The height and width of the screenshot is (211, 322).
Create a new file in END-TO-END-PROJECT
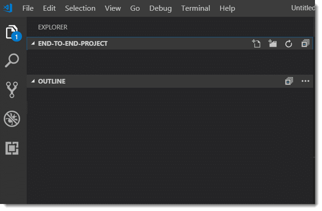[256, 43]
